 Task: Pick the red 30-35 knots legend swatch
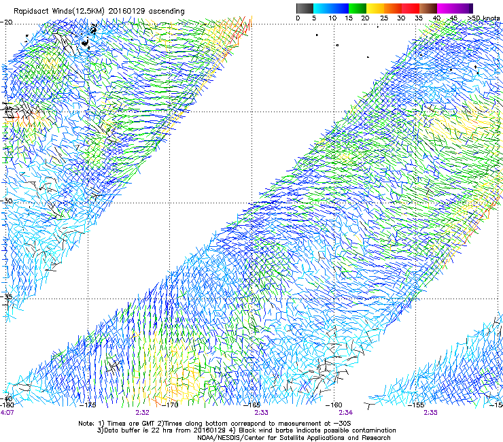tap(411, 8)
